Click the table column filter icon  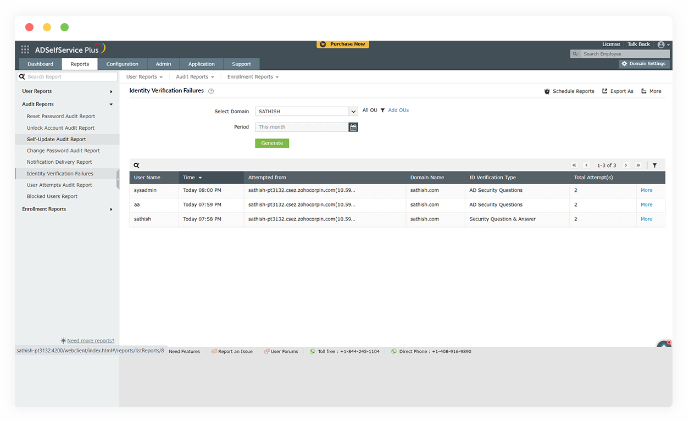pyautogui.click(x=654, y=165)
